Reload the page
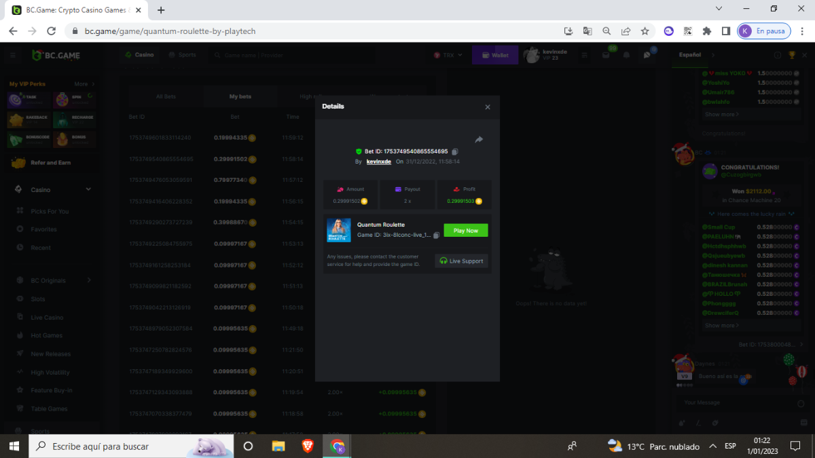 tap(51, 31)
